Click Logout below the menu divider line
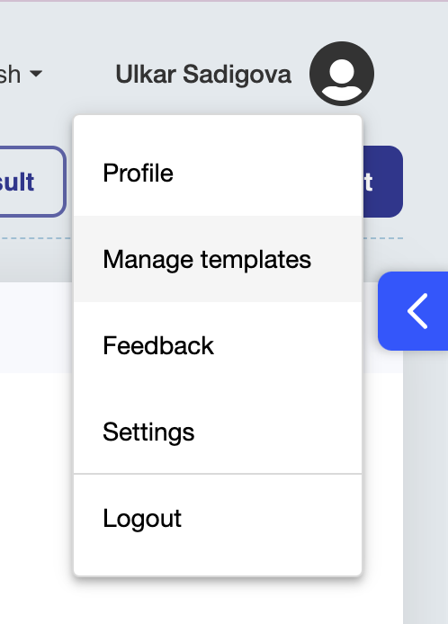The image size is (448, 624). click(142, 519)
